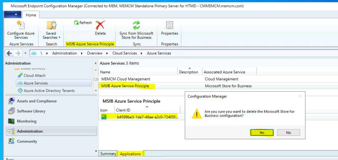Click the Configure Azure Services icon
Screen dimensions: 338x160
(21, 25)
